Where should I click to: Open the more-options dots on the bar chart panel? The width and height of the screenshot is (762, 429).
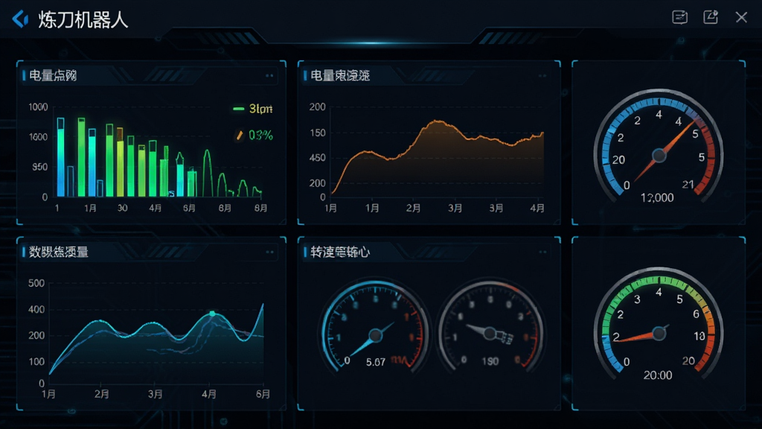[269, 76]
